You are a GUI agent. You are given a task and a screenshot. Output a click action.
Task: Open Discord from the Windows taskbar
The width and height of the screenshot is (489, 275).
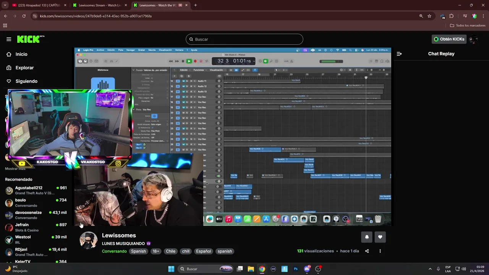(x=307, y=269)
